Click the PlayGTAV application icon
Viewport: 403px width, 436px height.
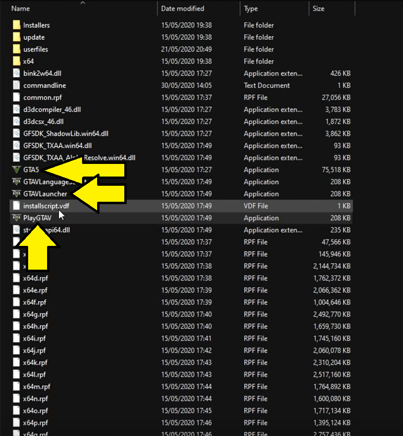coord(17,218)
